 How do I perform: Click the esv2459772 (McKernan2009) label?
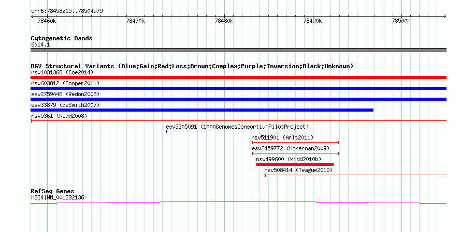[291, 148]
